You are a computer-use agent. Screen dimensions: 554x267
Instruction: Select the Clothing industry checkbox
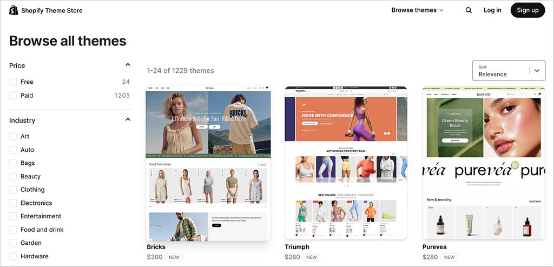pyautogui.click(x=13, y=190)
